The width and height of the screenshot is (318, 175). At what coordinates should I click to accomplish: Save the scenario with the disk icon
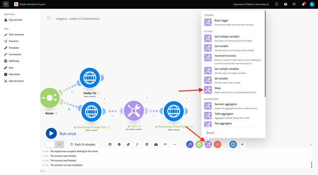point(110,144)
